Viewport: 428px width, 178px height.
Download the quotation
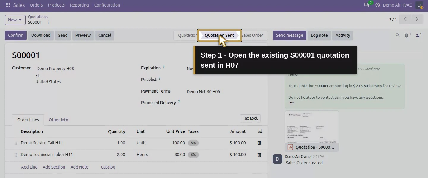tap(41, 35)
